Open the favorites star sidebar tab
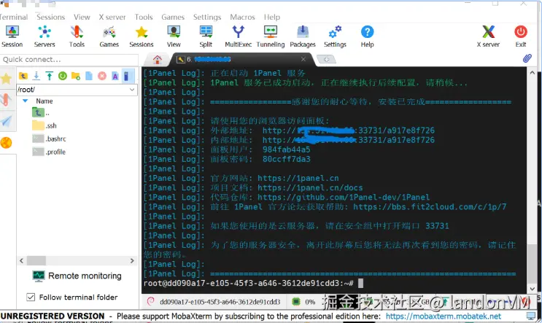This screenshot has height=323, width=542. pyautogui.click(x=7, y=79)
